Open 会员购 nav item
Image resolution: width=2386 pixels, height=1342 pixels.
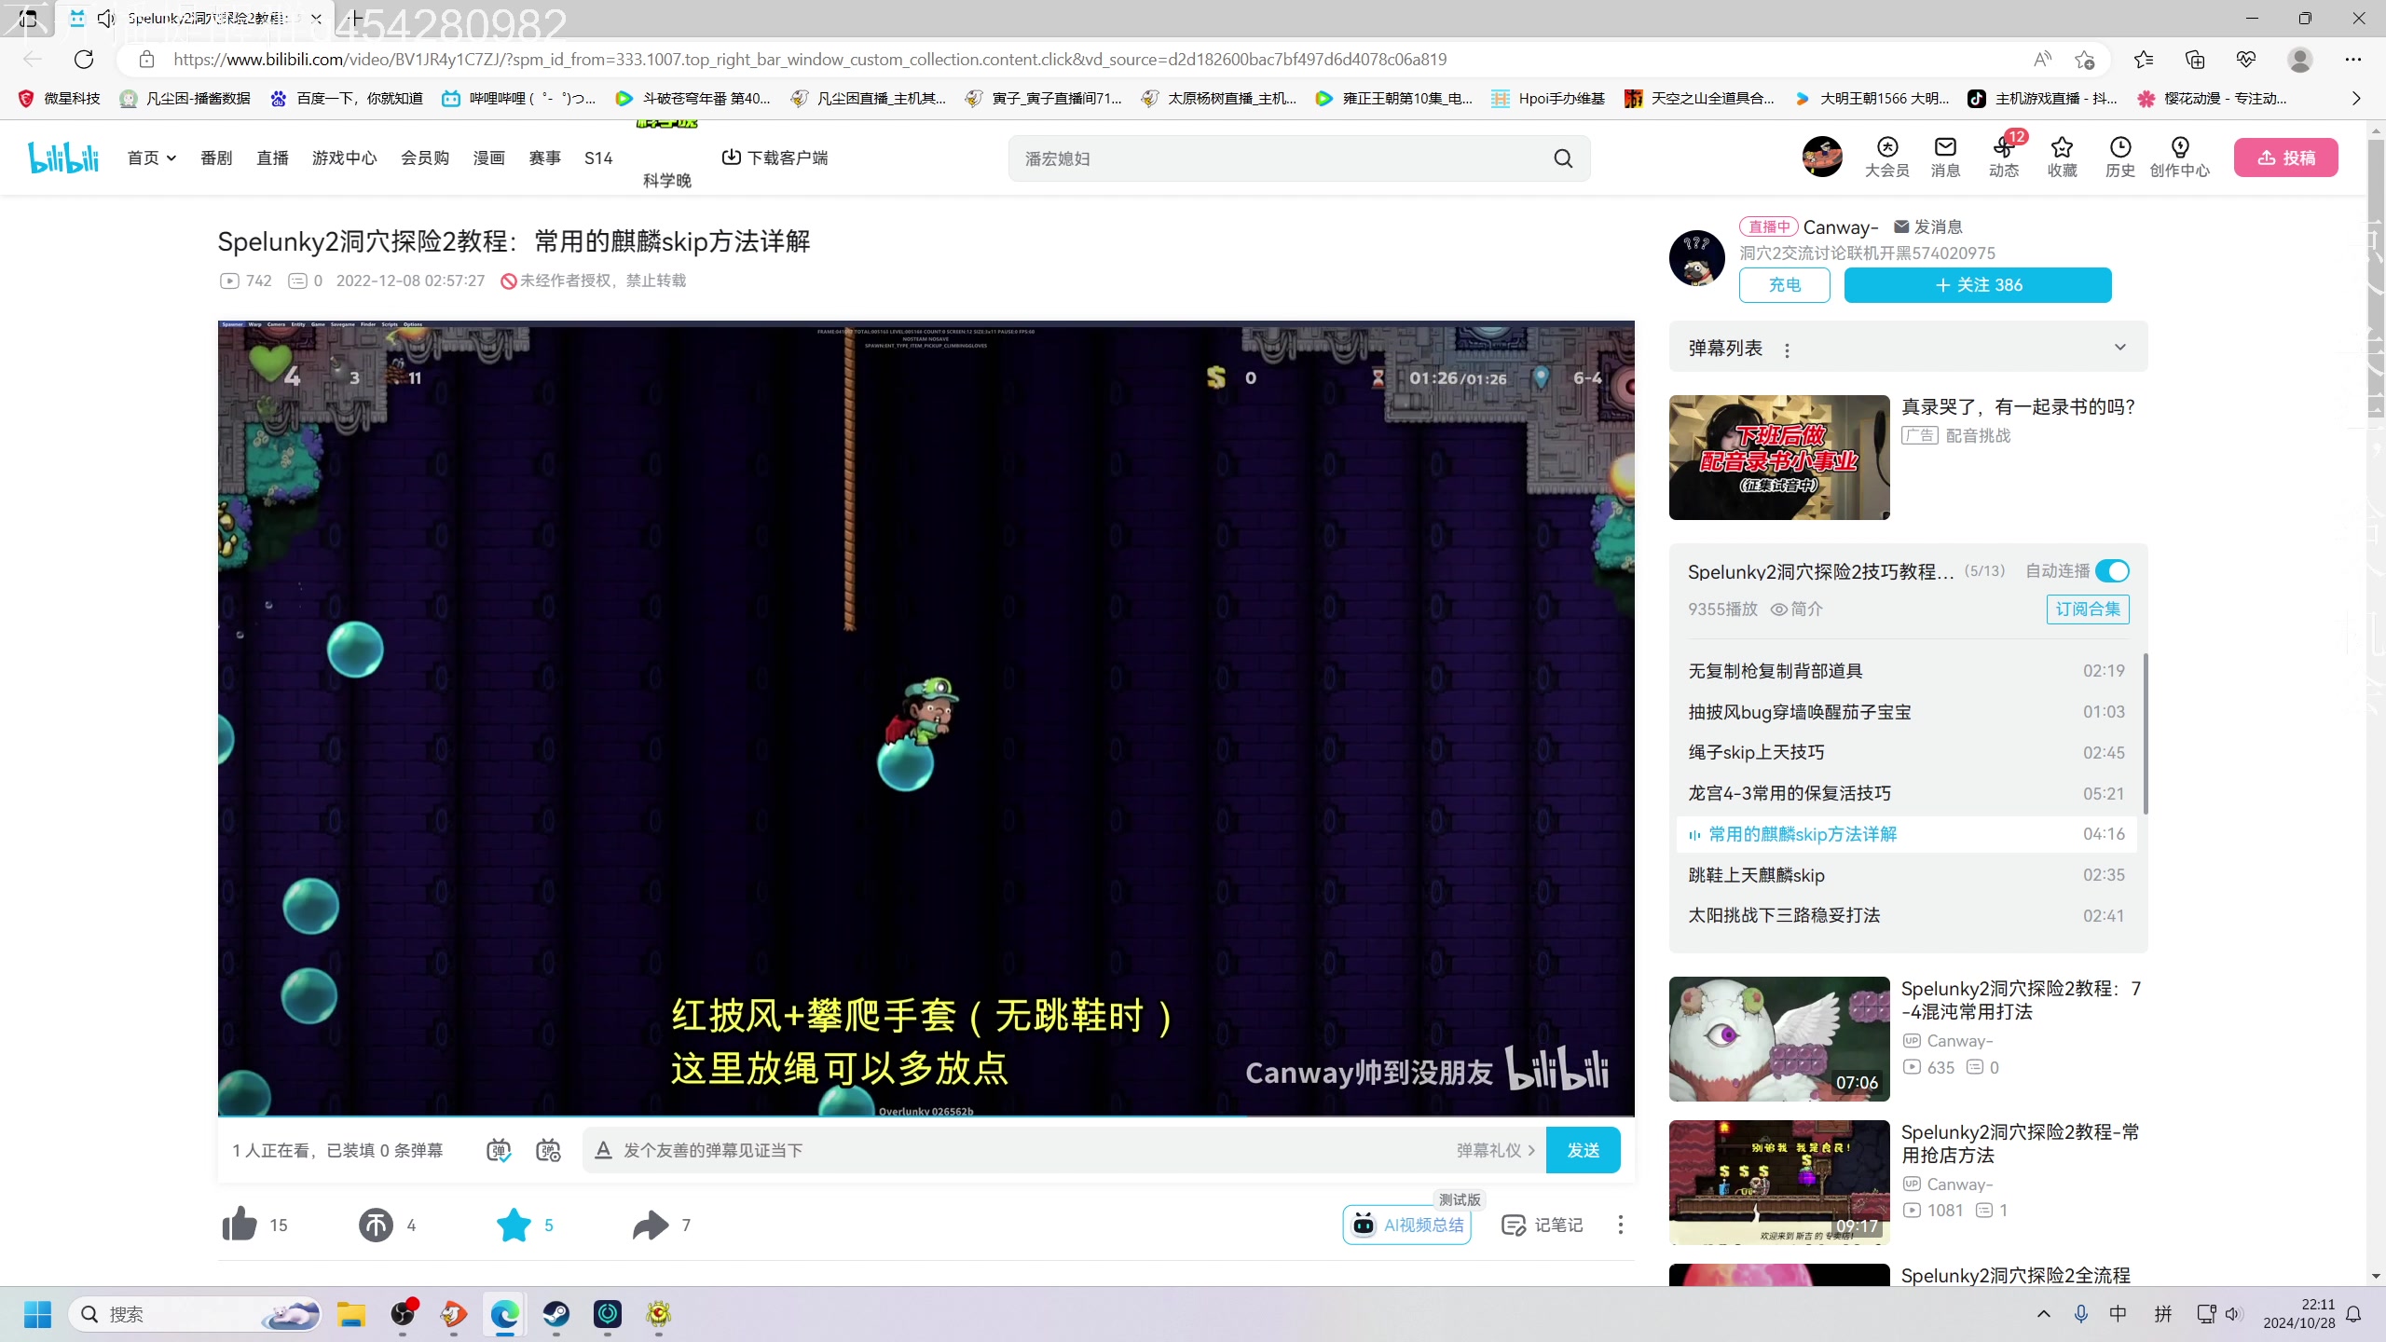(x=425, y=157)
